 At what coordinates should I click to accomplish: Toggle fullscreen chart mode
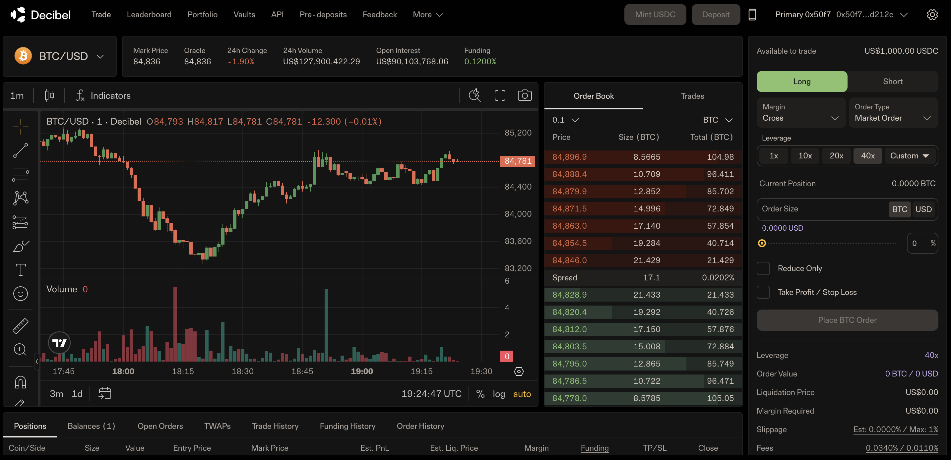500,95
